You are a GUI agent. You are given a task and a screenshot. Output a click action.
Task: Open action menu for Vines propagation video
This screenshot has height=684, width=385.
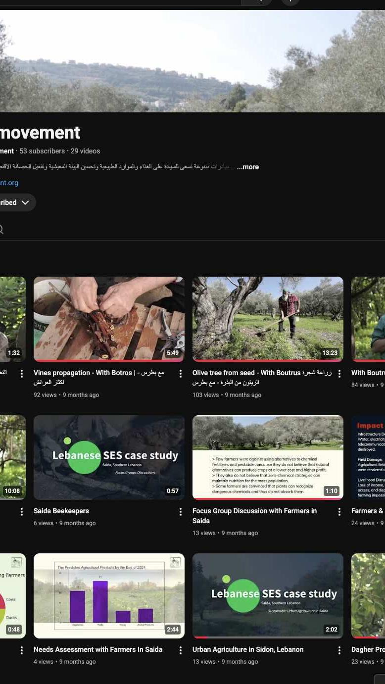tap(181, 374)
